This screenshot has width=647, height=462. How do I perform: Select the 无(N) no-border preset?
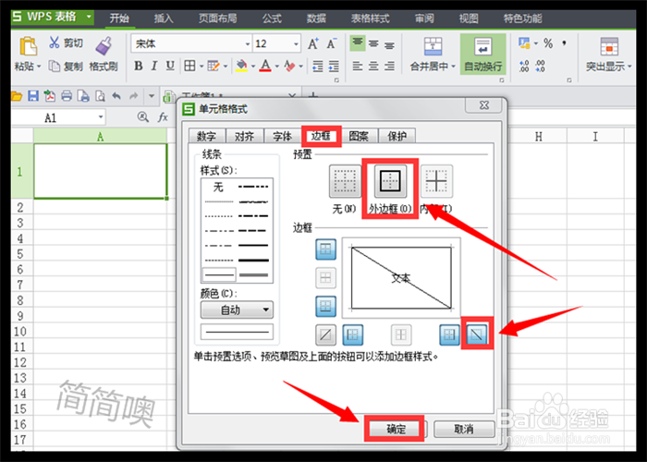click(345, 181)
